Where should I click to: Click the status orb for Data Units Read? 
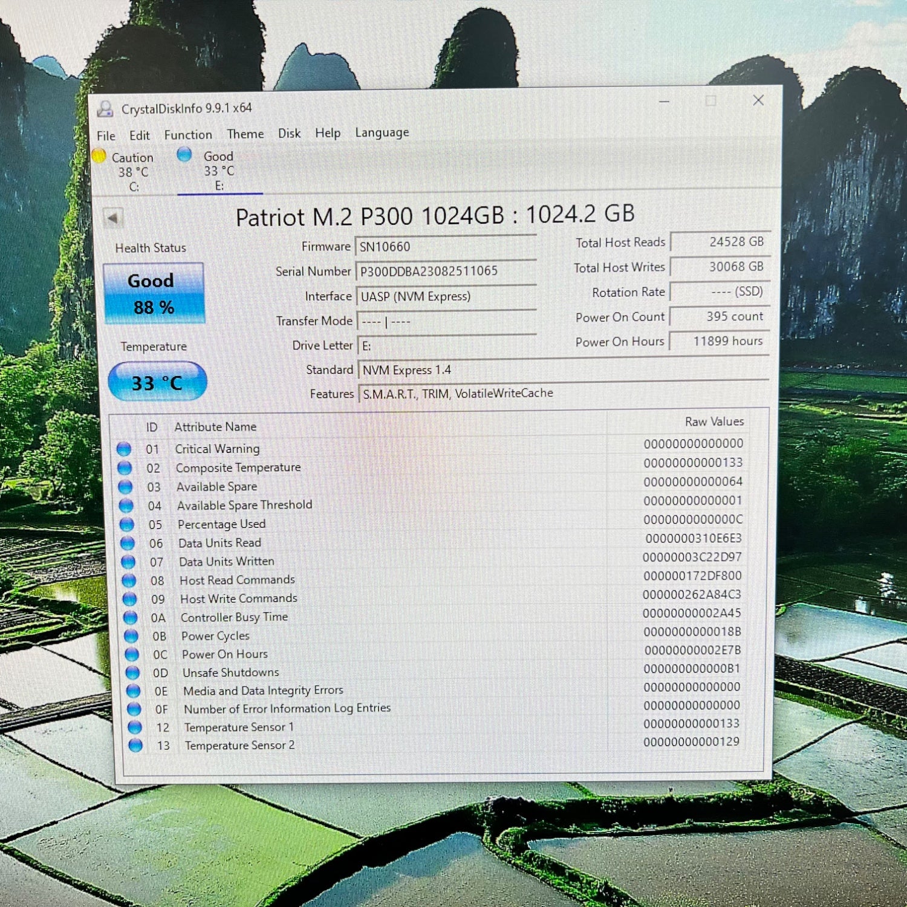pos(128,543)
